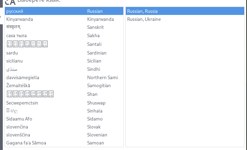
Task: Select Slovenian (slovenščina) language
Action: [64, 135]
